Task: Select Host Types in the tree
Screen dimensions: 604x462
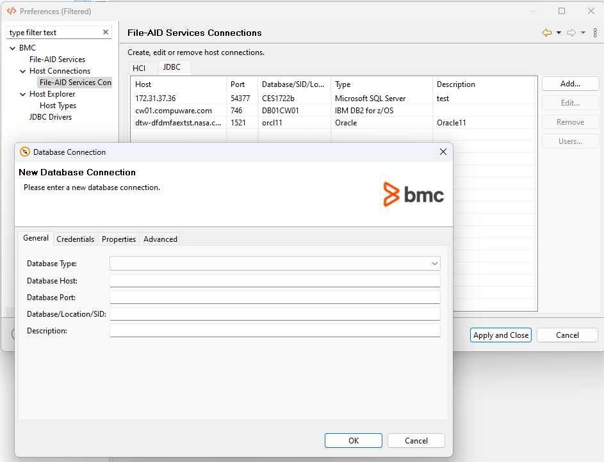Action: [58, 106]
